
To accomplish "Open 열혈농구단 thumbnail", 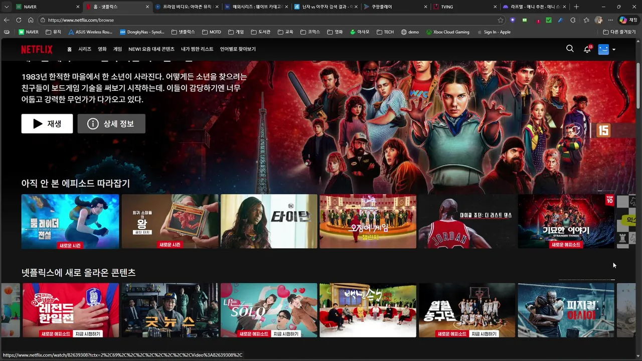I will 467,310.
